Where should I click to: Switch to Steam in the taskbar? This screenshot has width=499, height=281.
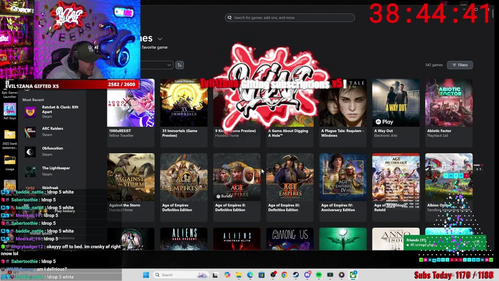(296, 275)
